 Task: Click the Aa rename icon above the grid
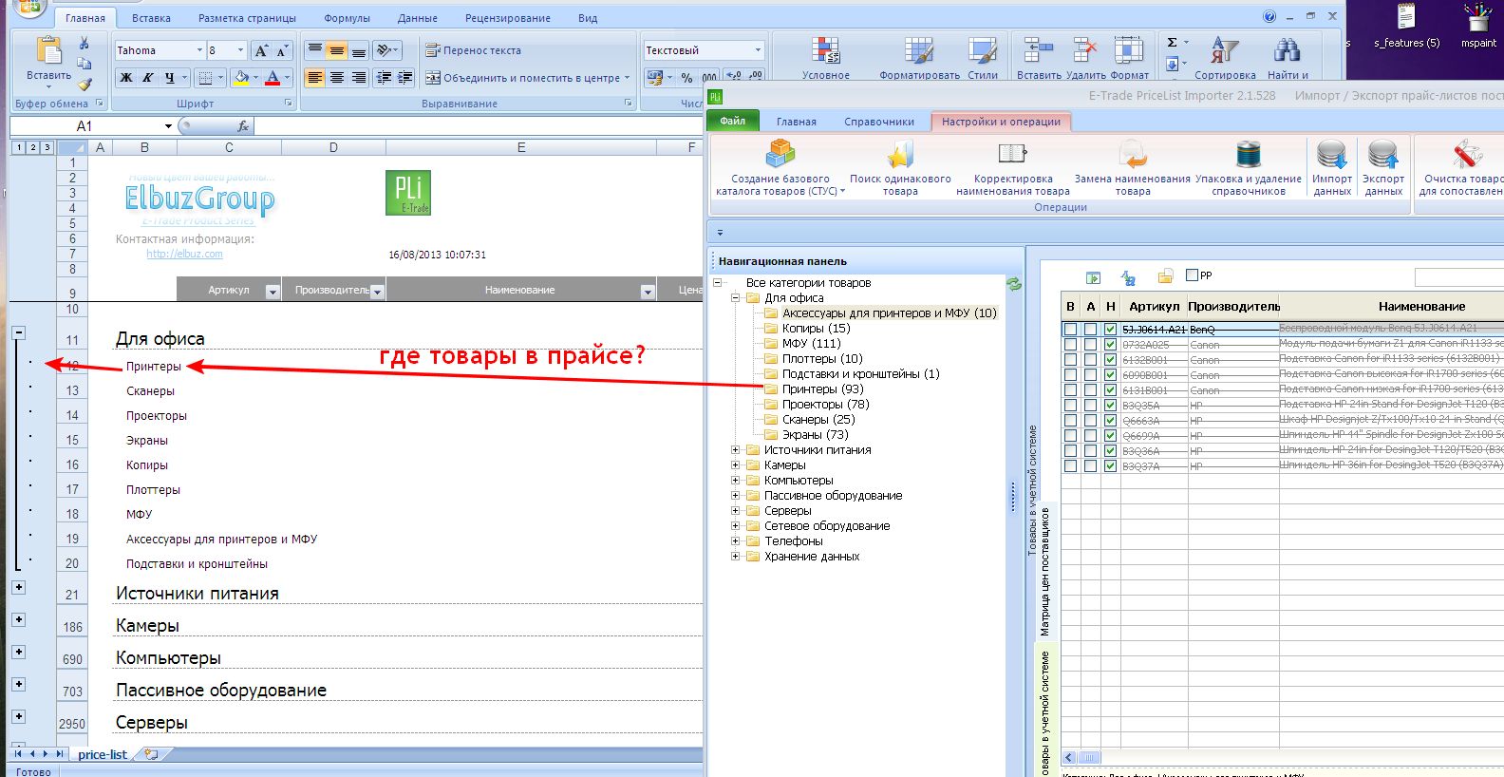[1128, 277]
